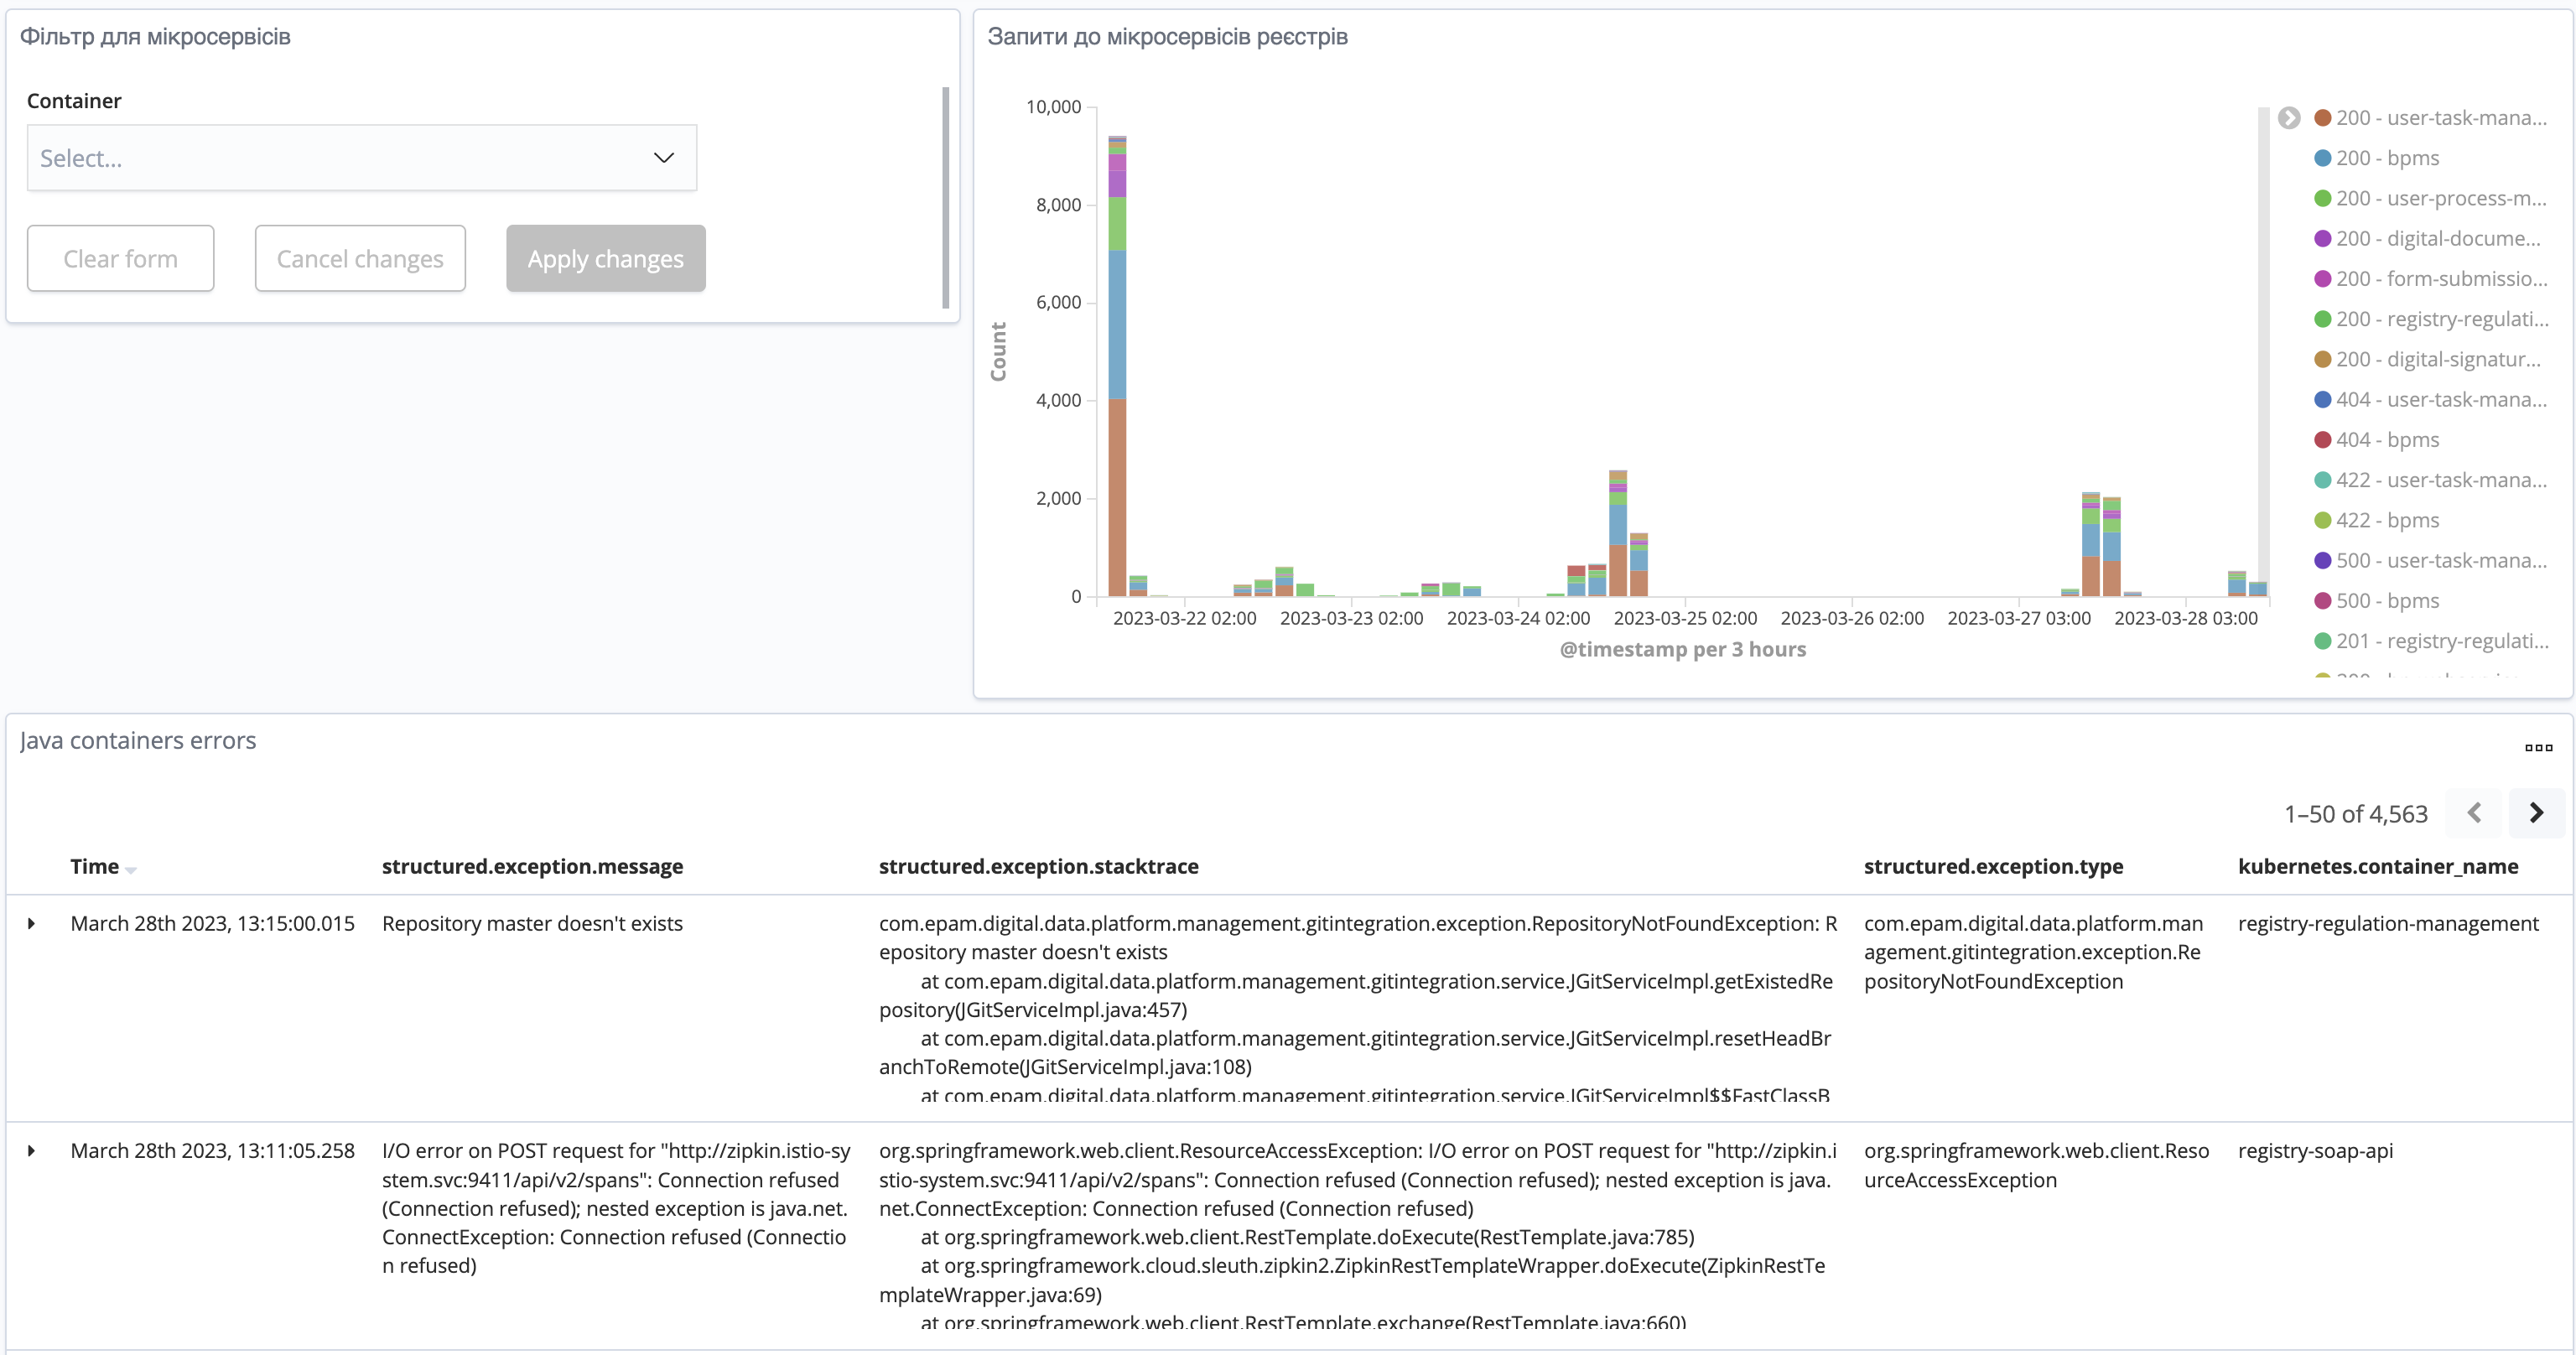Click the org.springframework.web.client.ResourceAccessException type cell
Screen dimensions: 2576x1355
[2036, 1165]
